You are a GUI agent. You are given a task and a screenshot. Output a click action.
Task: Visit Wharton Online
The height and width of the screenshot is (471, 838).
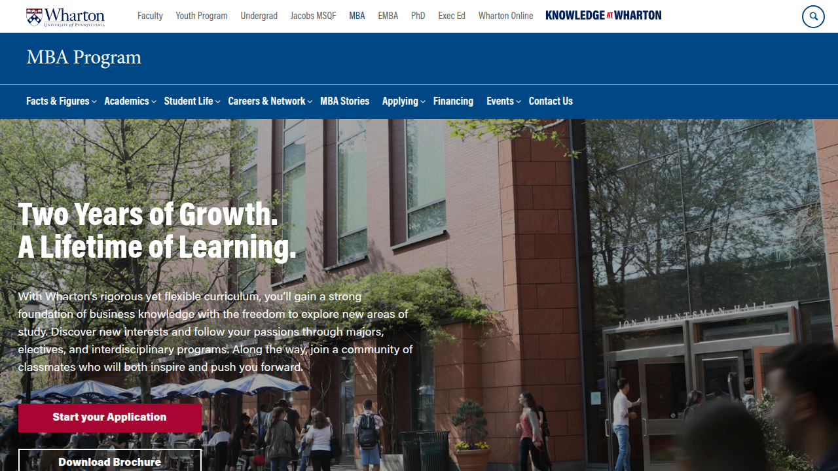pyautogui.click(x=506, y=16)
